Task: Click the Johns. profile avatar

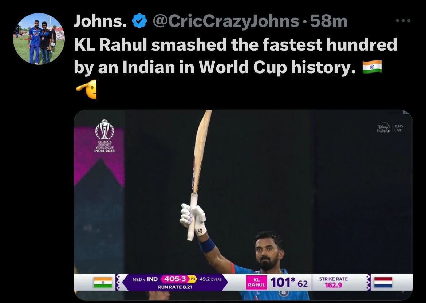Action: [39, 39]
